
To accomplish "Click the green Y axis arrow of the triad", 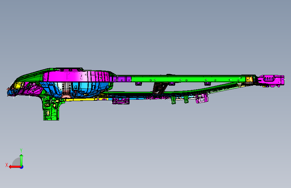I will (21, 160).
